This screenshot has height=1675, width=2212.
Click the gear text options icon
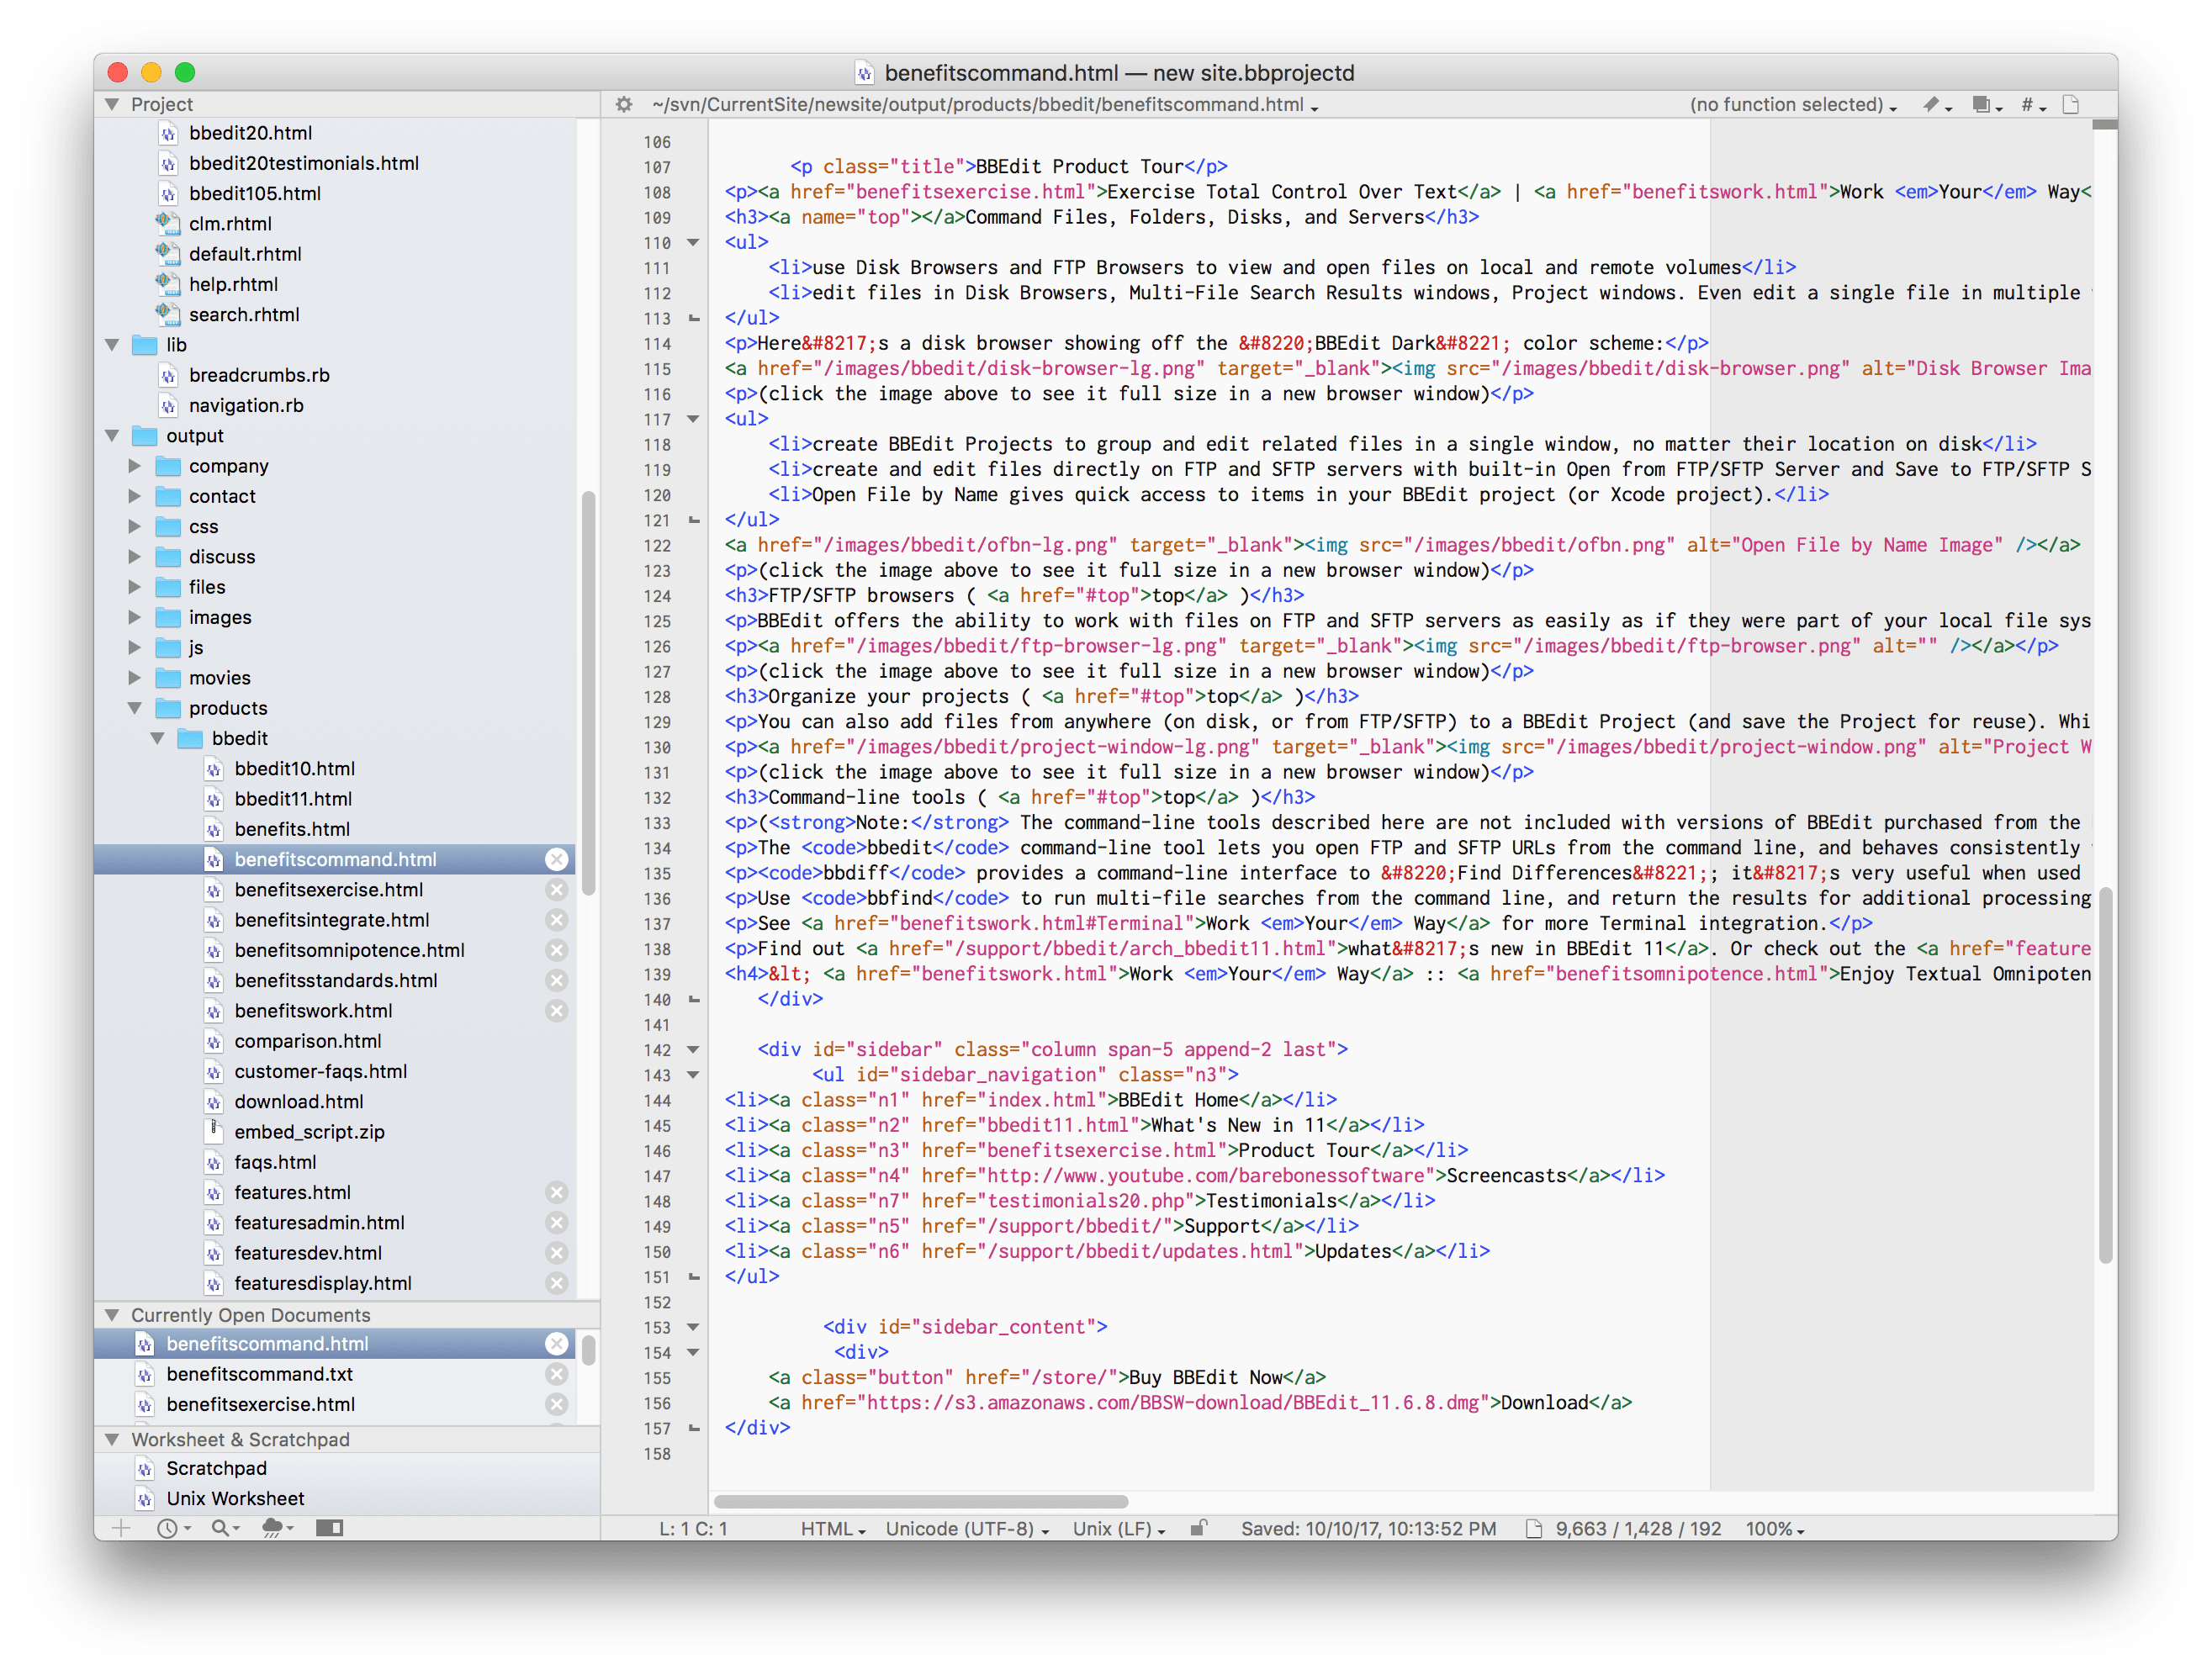[624, 105]
